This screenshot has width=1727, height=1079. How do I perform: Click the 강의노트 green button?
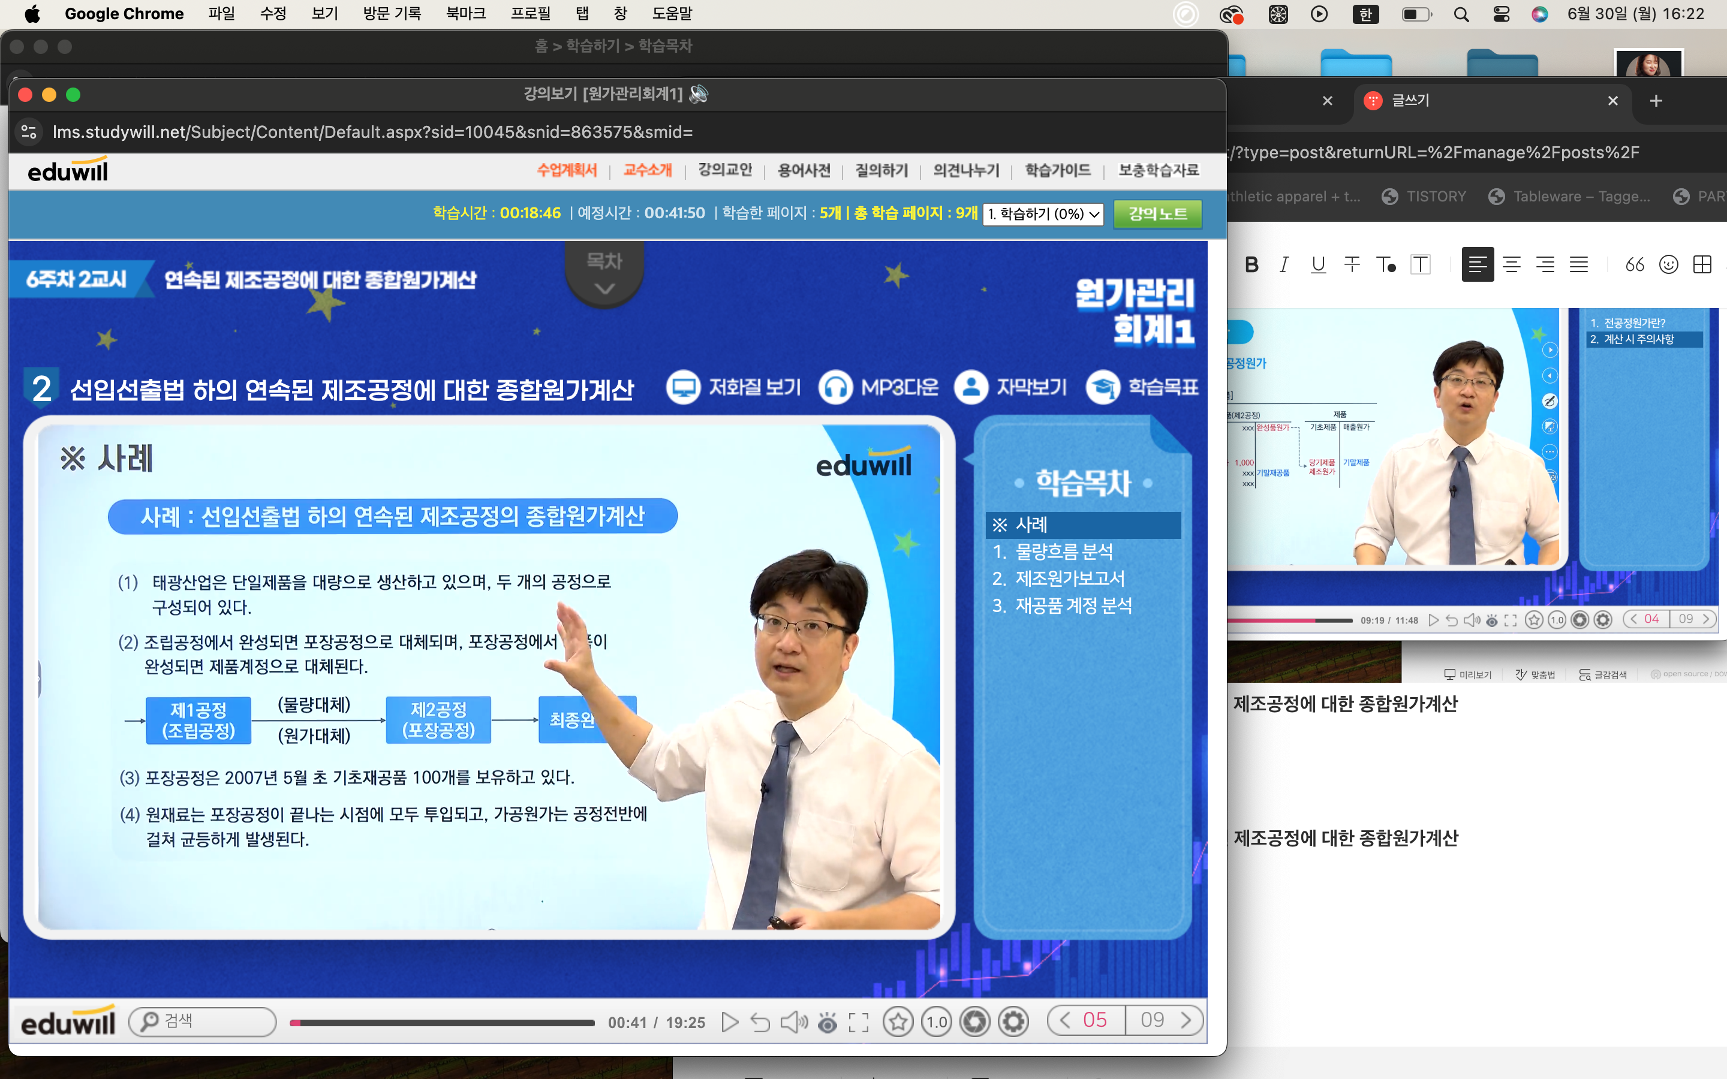click(x=1157, y=214)
